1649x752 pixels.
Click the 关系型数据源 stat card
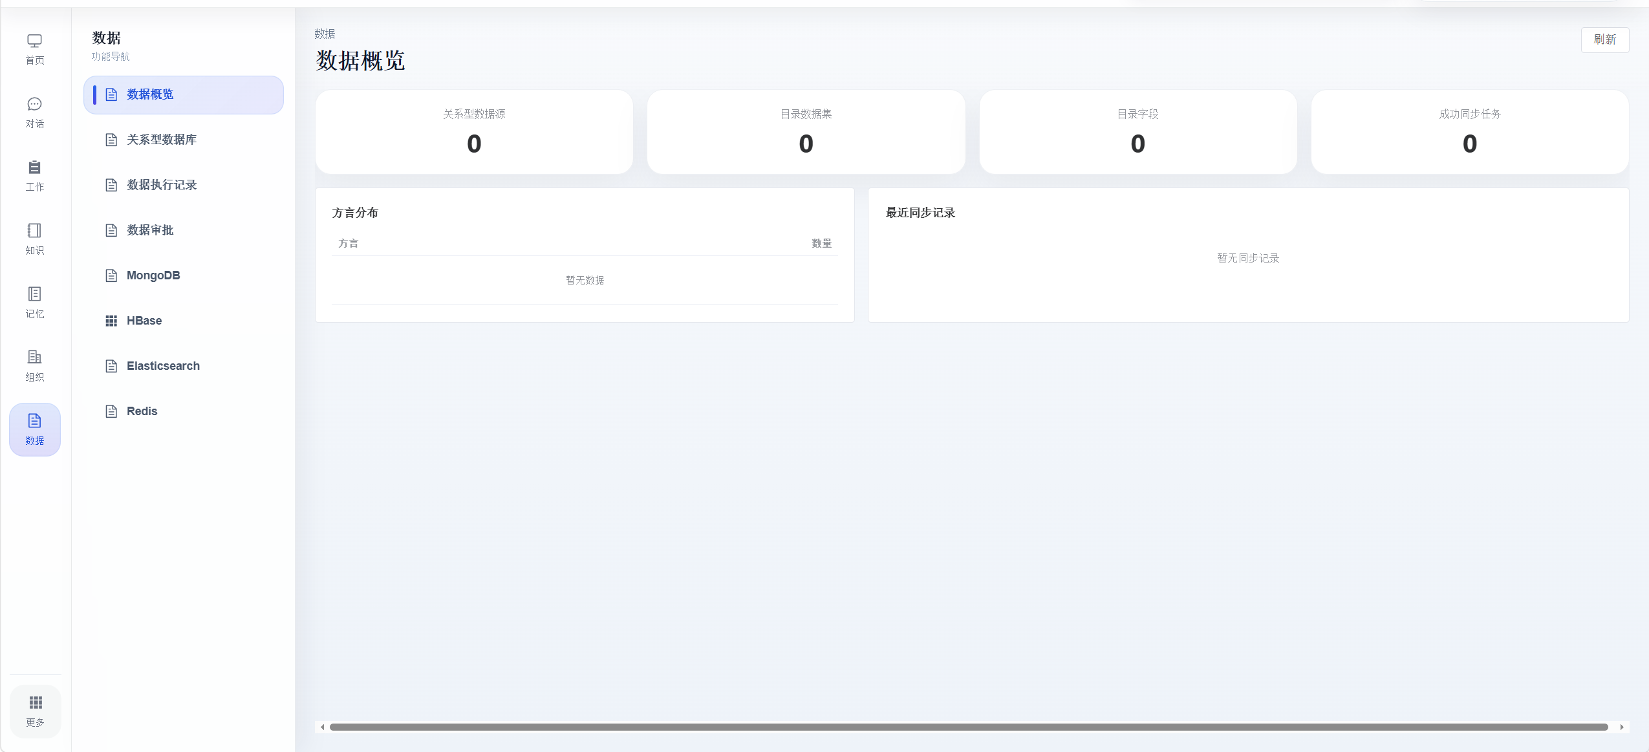474,132
